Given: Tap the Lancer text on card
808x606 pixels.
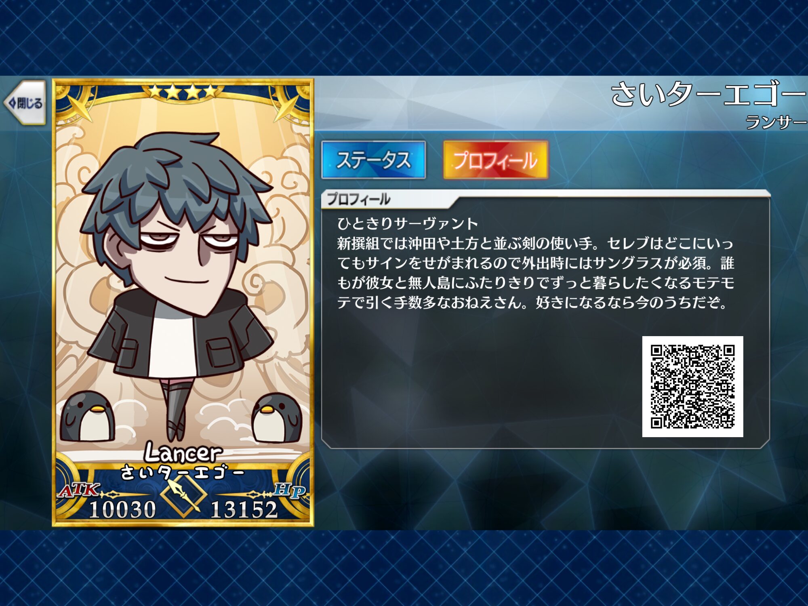Looking at the screenshot, I should (183, 452).
